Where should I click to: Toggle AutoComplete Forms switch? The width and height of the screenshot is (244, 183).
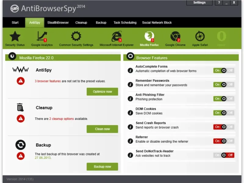(224, 70)
